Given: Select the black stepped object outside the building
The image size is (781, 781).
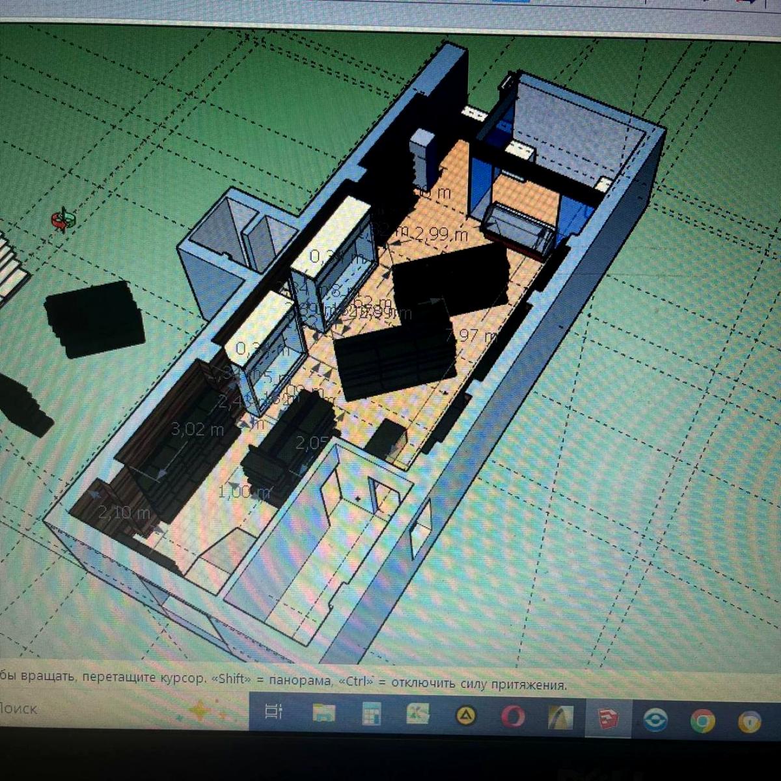Looking at the screenshot, I should pos(94,319).
